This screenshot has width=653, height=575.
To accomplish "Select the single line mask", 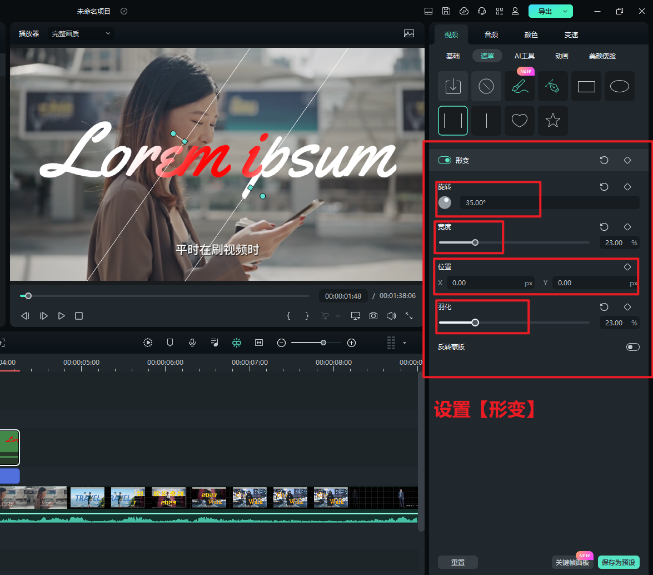I will pyautogui.click(x=486, y=121).
